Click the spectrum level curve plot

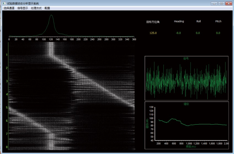point(193,123)
